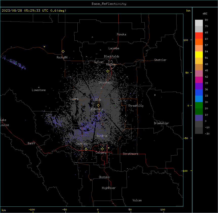Click the RockyMH label
This screenshot has width=218, height=213.
[62, 57]
